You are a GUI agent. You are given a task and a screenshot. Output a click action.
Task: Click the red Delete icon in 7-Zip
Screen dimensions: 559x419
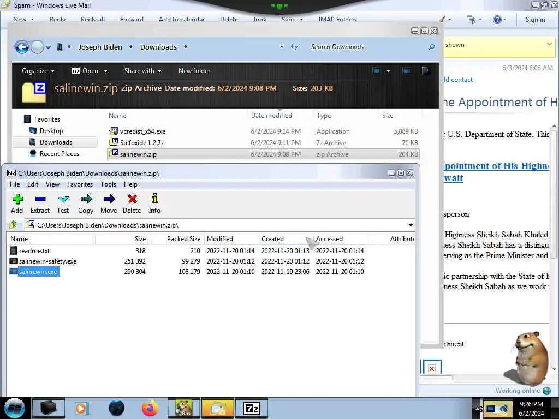coord(132,199)
